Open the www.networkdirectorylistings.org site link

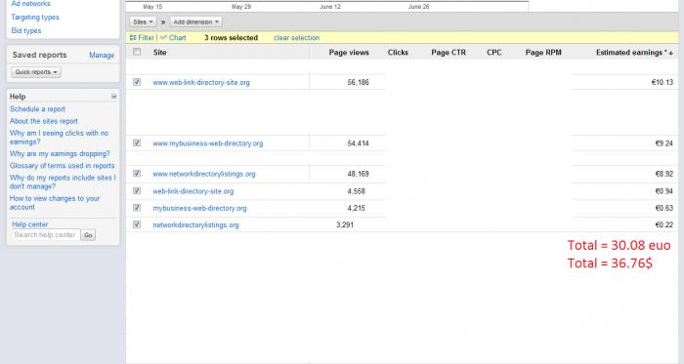(x=203, y=174)
